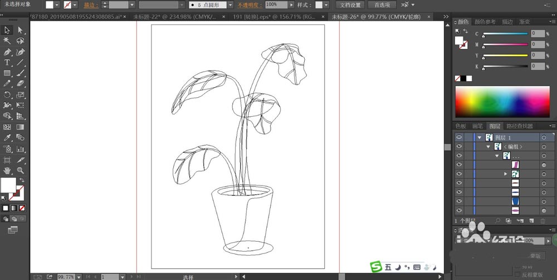Select the Free Transform tool
The height and width of the screenshot is (280, 557).
pyautogui.click(x=20, y=105)
